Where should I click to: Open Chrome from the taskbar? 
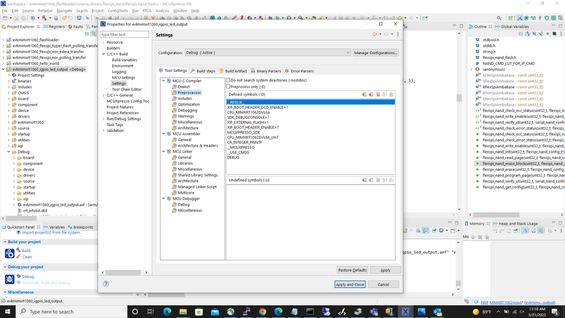click(x=262, y=312)
